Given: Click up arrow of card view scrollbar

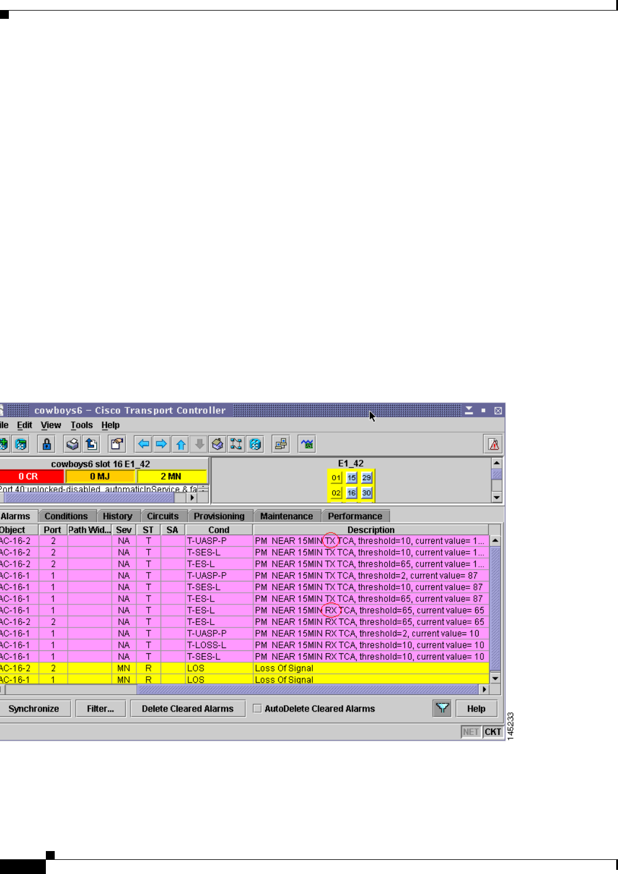Looking at the screenshot, I should (x=497, y=464).
